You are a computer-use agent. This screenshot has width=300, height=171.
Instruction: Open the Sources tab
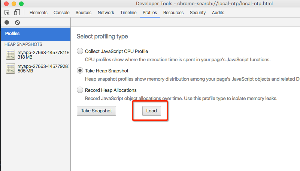coord(83,13)
